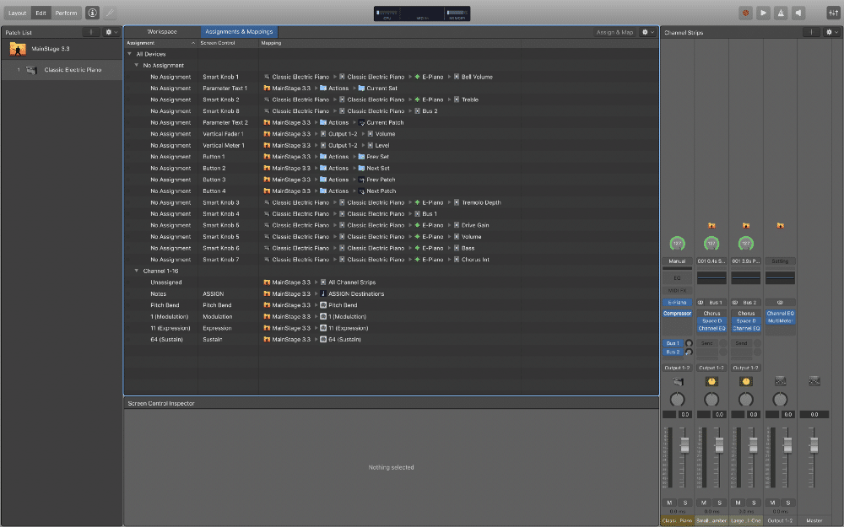
Task: Solo the Small chamber channel strip
Action: click(720, 503)
